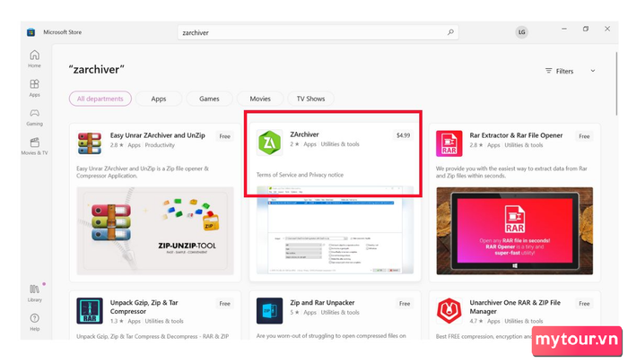Open Home in the sidebar
Image resolution: width=628 pixels, height=363 pixels.
34,57
